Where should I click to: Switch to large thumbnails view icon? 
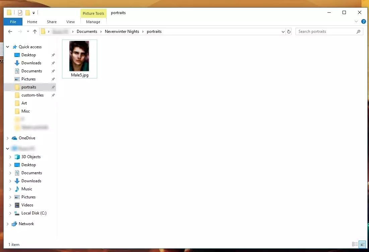tap(362, 244)
